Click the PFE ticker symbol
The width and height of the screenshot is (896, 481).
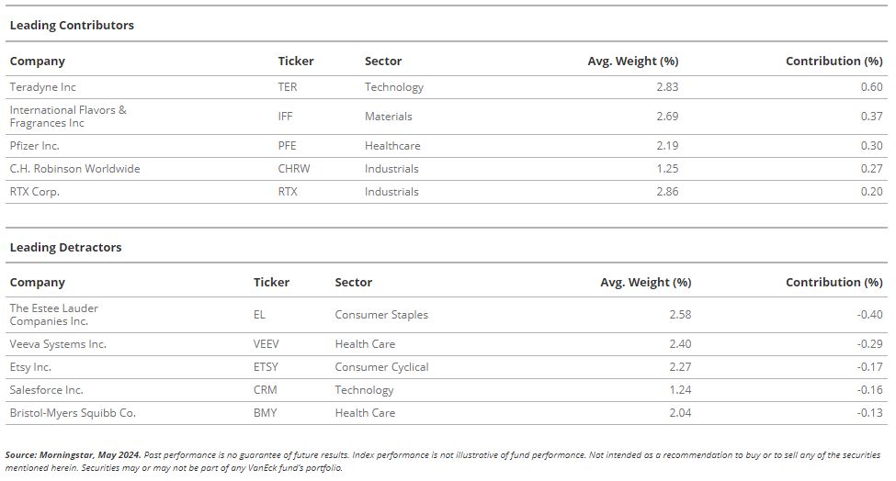click(287, 146)
